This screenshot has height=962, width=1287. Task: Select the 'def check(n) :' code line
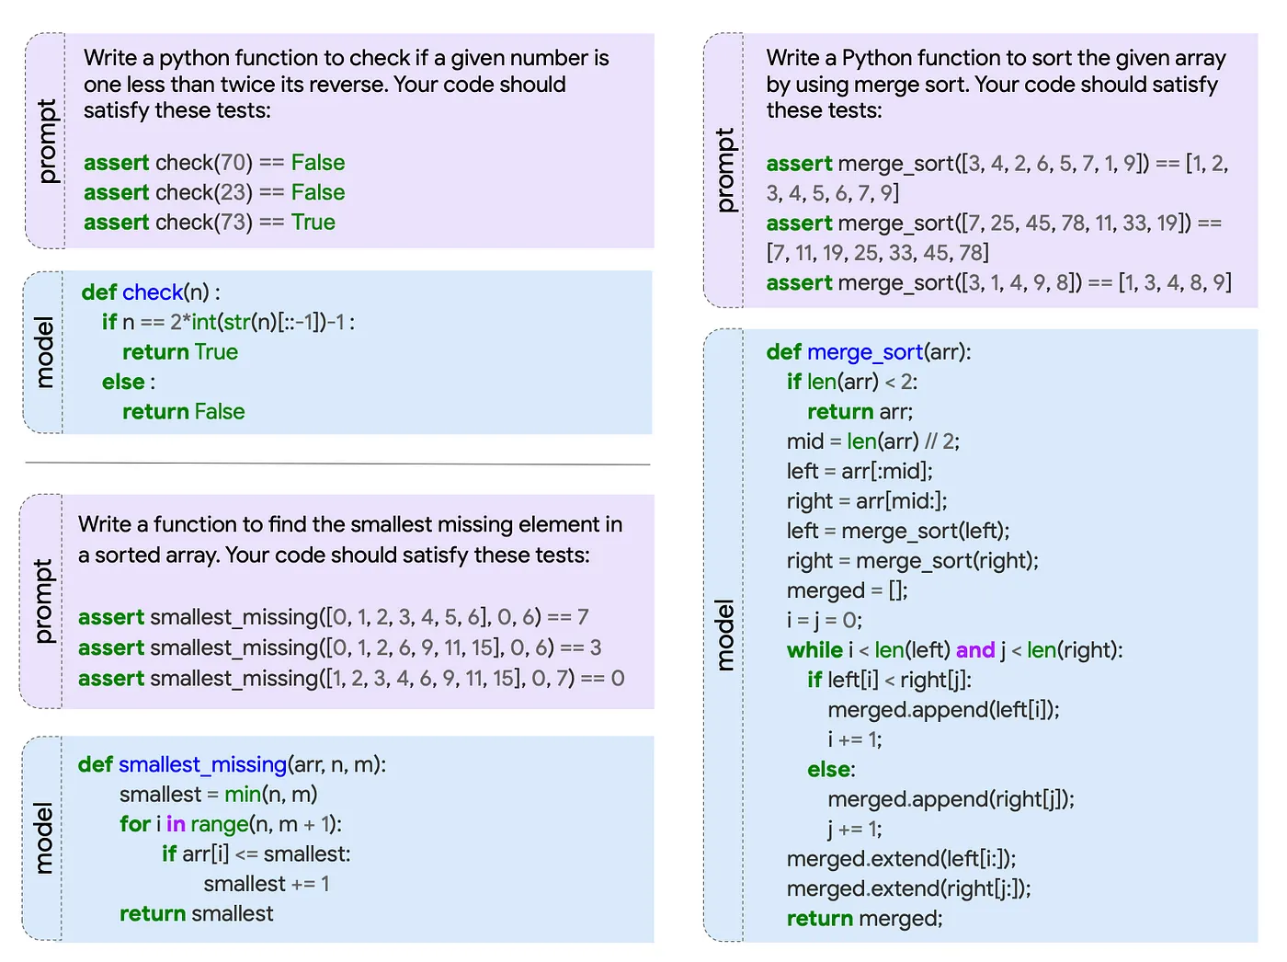tap(151, 292)
